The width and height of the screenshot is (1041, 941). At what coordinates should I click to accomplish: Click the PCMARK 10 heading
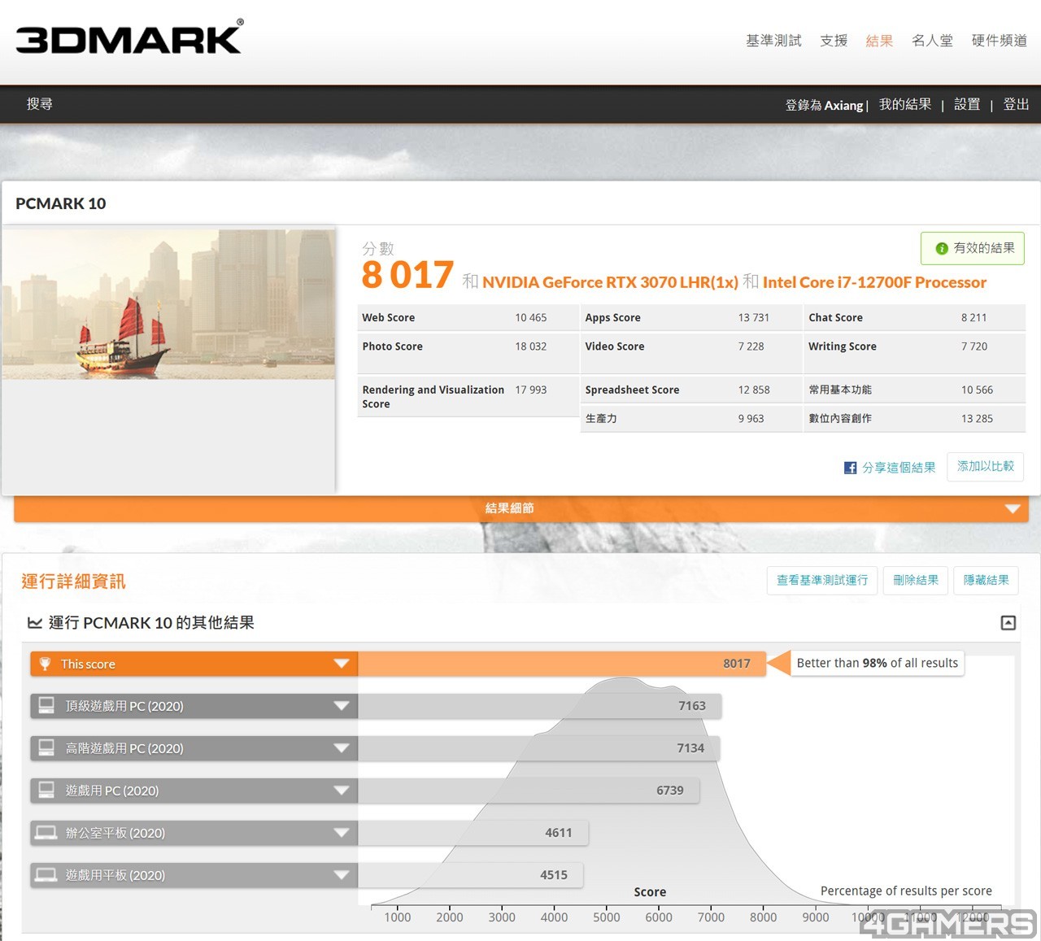(x=61, y=203)
